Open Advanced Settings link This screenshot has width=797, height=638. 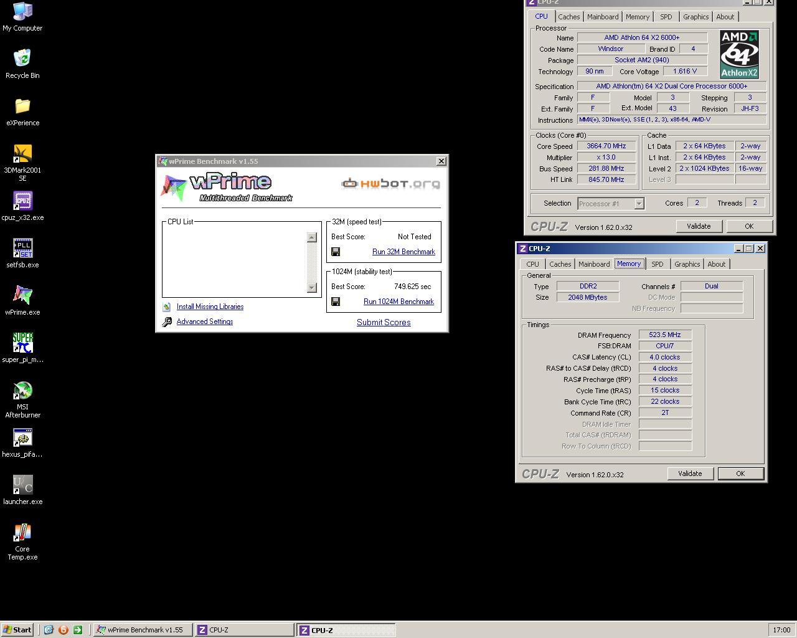click(x=205, y=321)
